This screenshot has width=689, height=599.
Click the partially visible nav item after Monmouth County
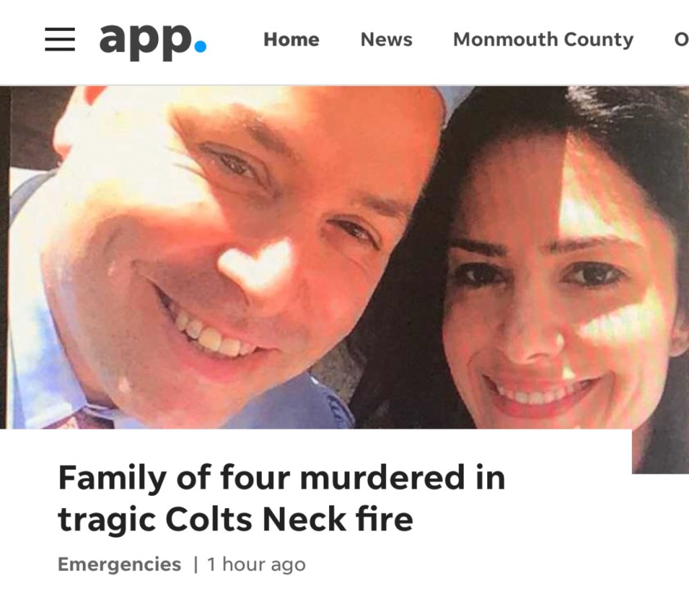[x=682, y=40]
